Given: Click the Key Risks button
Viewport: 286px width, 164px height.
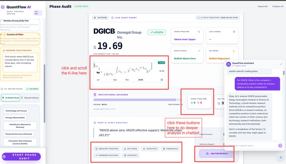Looking at the screenshot, I should [x=131, y=149].
